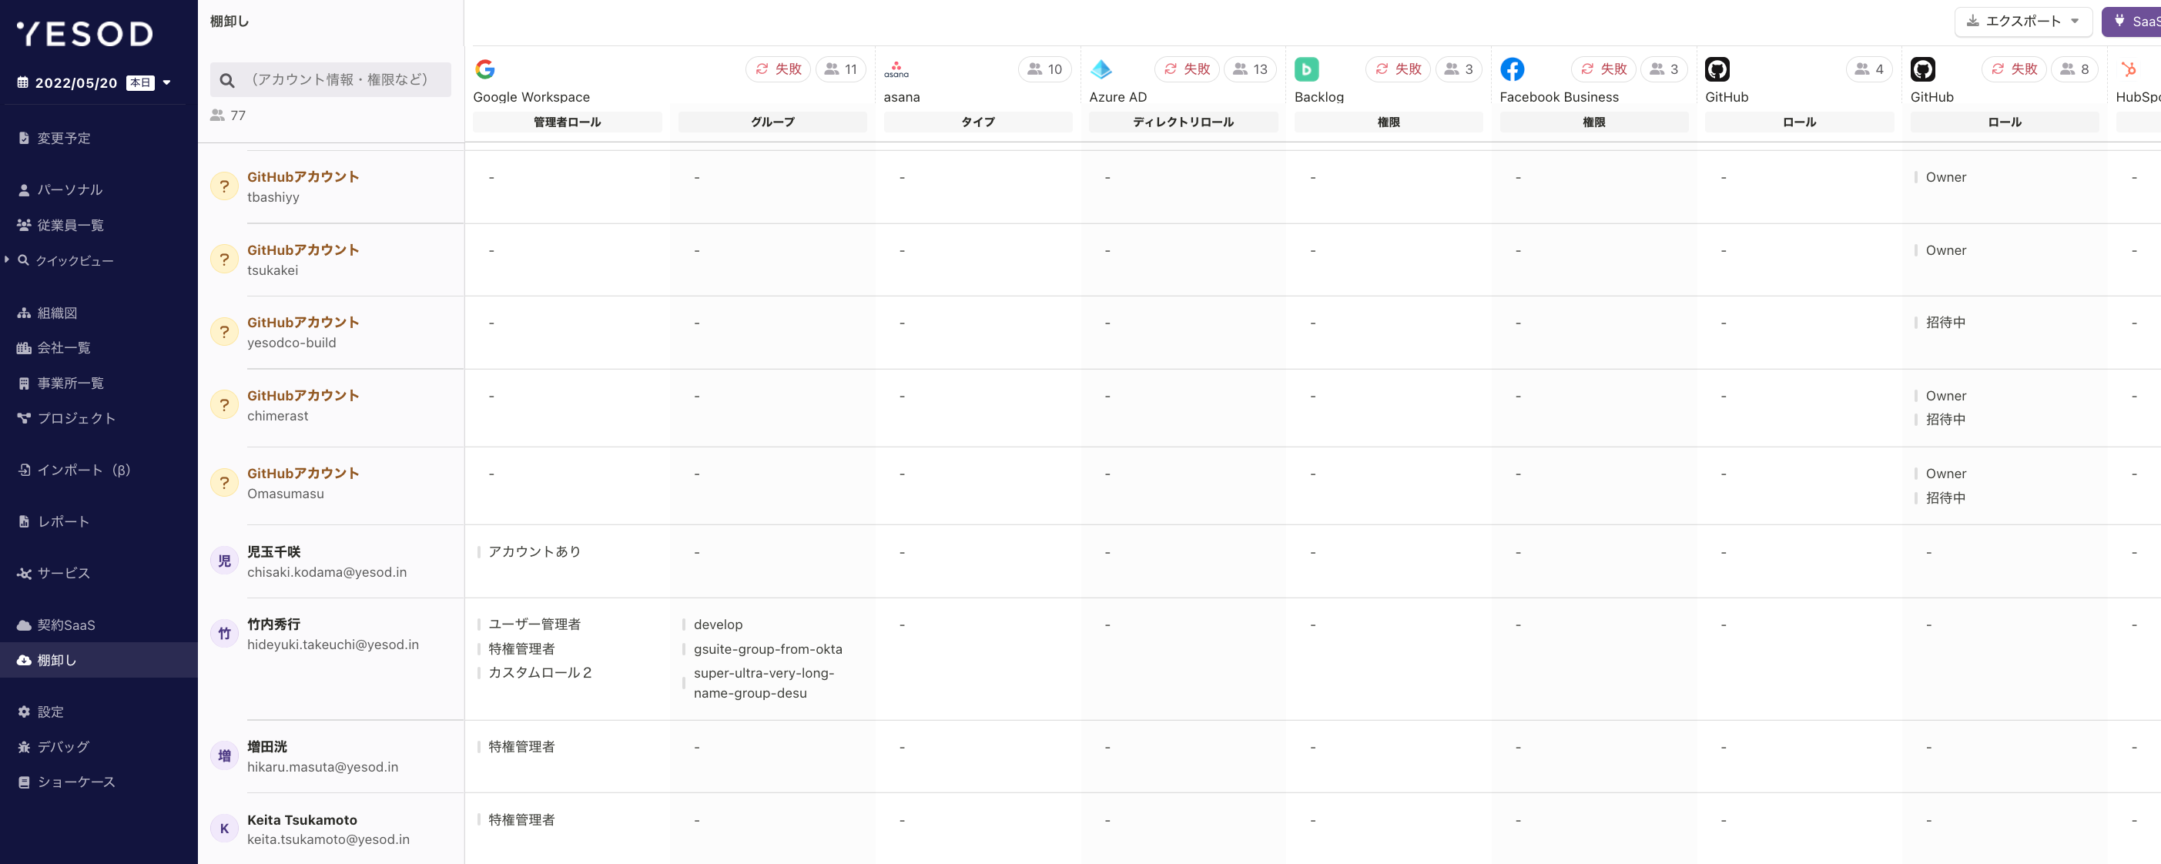The width and height of the screenshot is (2161, 864).
Task: Open the chisaki.kodama@yesod.in user link
Action: (327, 572)
